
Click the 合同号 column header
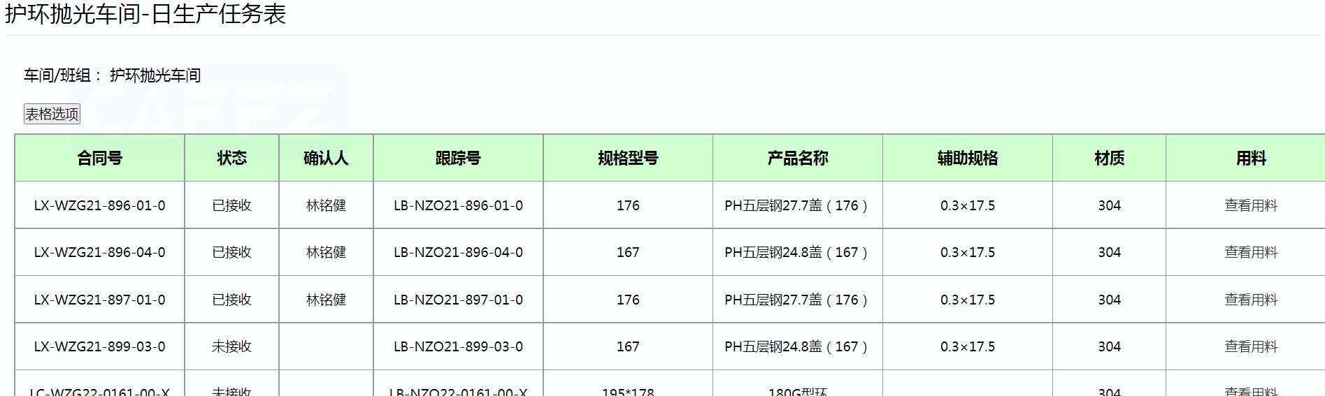[x=99, y=159]
